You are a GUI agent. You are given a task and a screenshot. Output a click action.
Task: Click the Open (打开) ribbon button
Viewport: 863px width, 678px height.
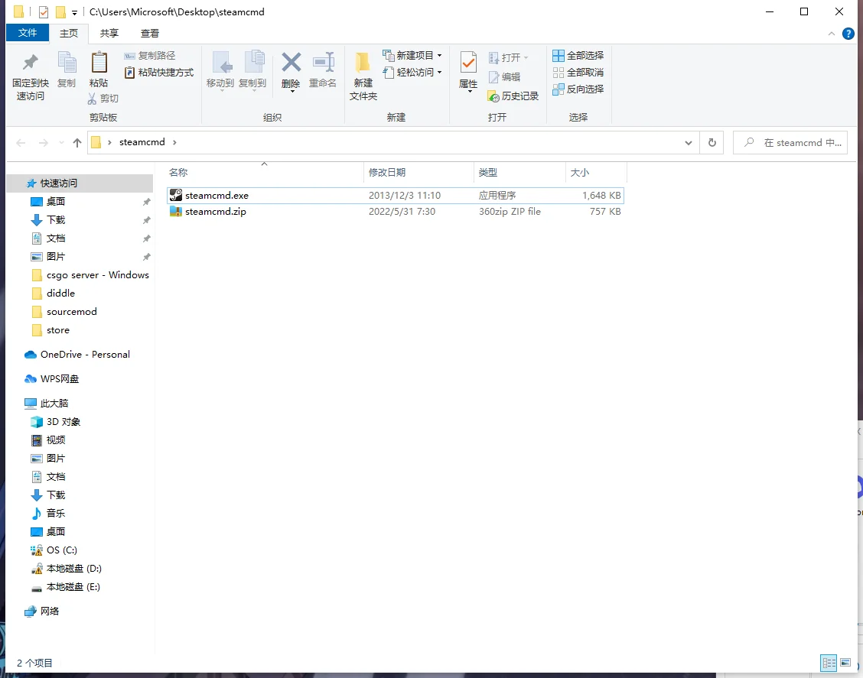509,58
